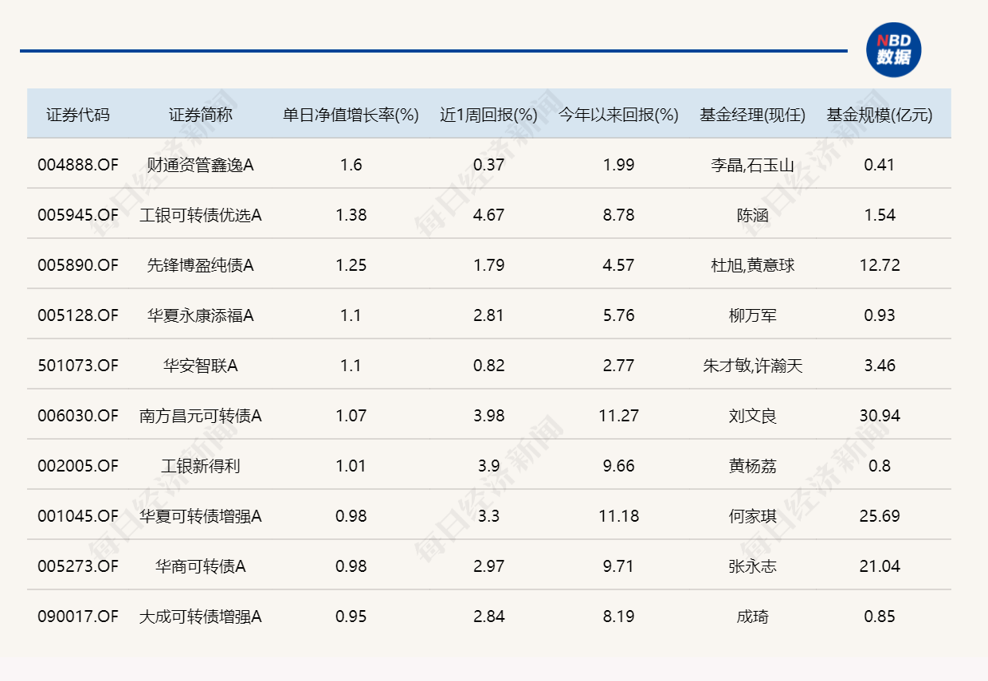This screenshot has width=988, height=681.
Task: Click the 单日净值增长率(%) column header
Action: click(x=351, y=113)
